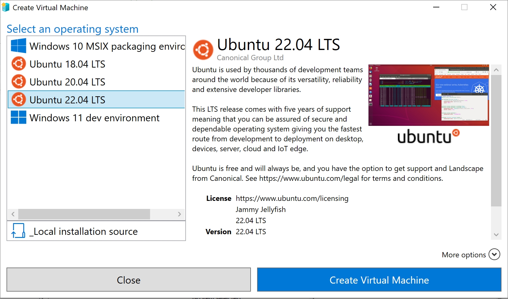This screenshot has width=508, height=299.
Task: Open the https://www.ubuntu.com/licensing link
Action: (292, 198)
